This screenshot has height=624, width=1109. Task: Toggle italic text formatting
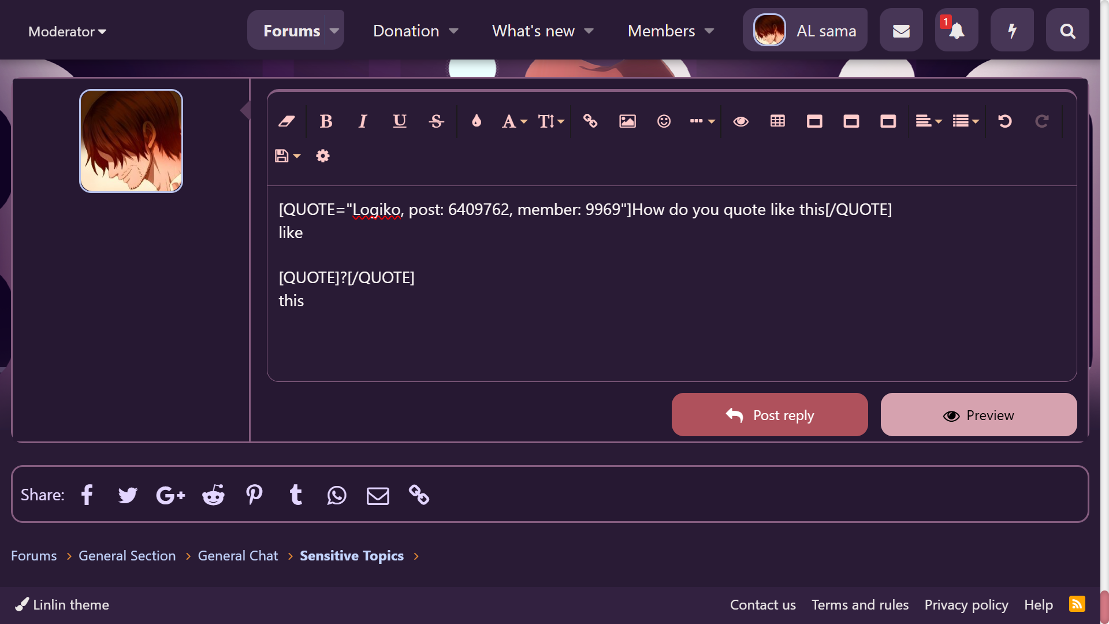363,121
